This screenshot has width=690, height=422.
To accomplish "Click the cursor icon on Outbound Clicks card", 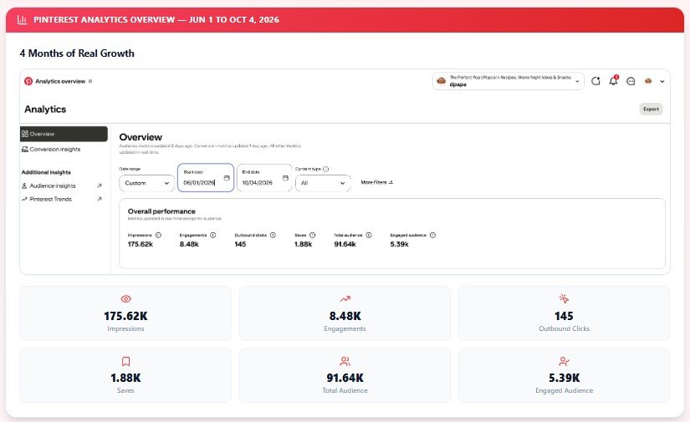I will pos(564,299).
